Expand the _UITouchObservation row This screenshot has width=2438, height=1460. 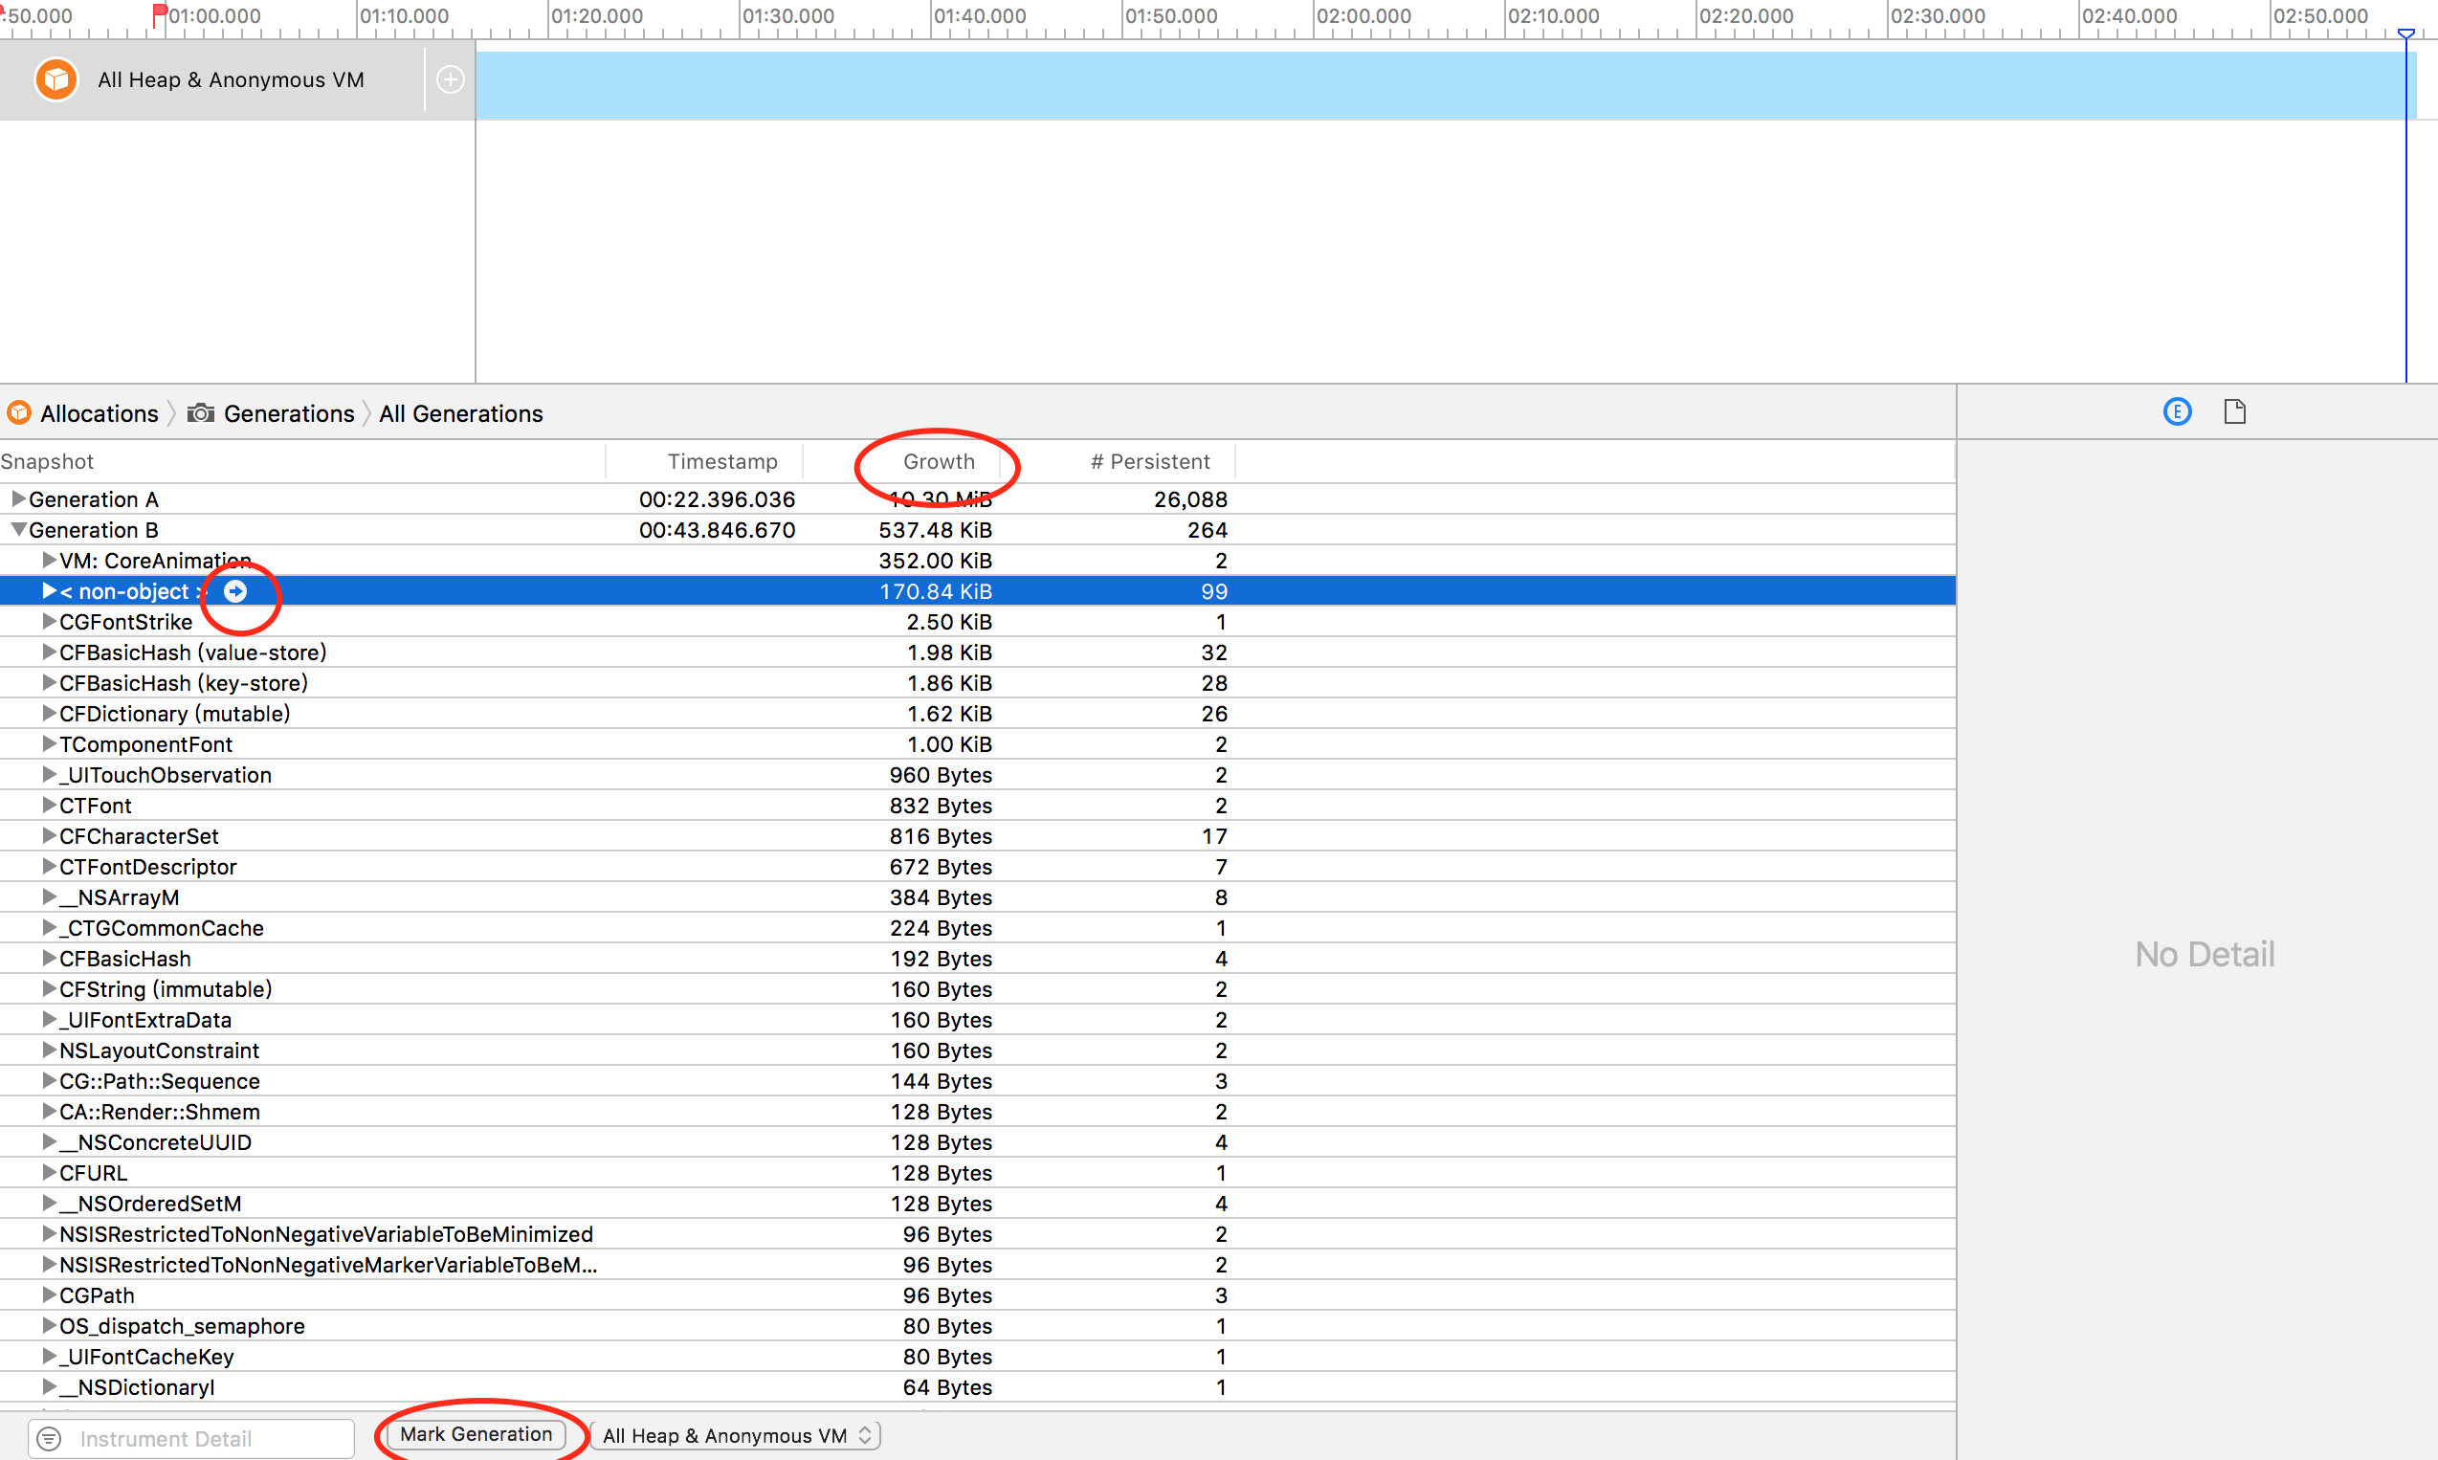[48, 774]
